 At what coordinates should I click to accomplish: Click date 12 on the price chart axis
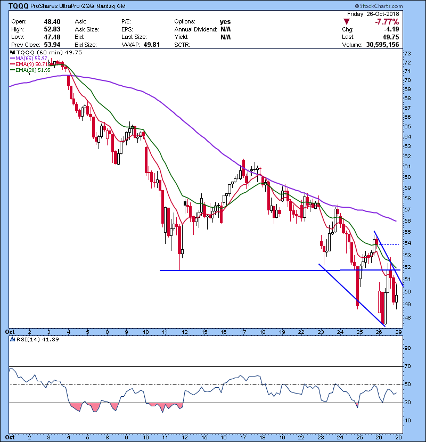tap(185, 332)
